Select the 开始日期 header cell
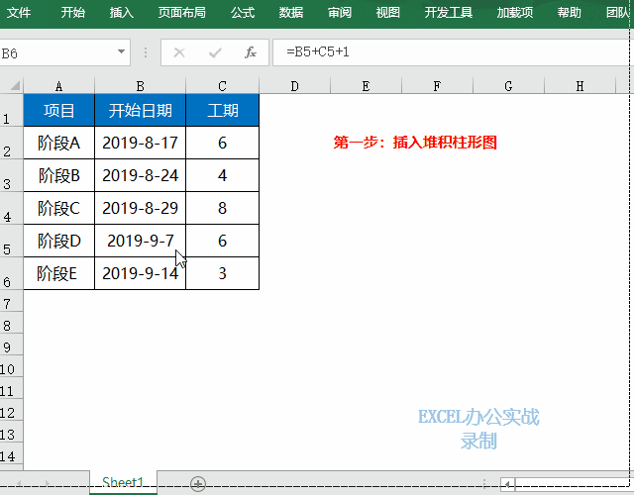634x495 pixels. (141, 110)
